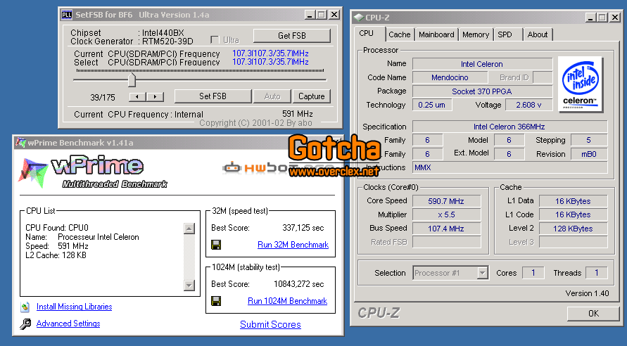Switch to the Mainboard tab in CPU-Z
The image size is (627, 346).
coord(436,34)
